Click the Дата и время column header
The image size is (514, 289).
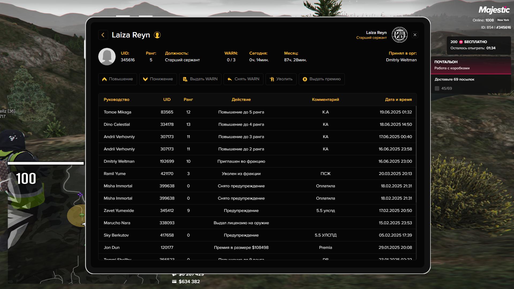pos(398,100)
